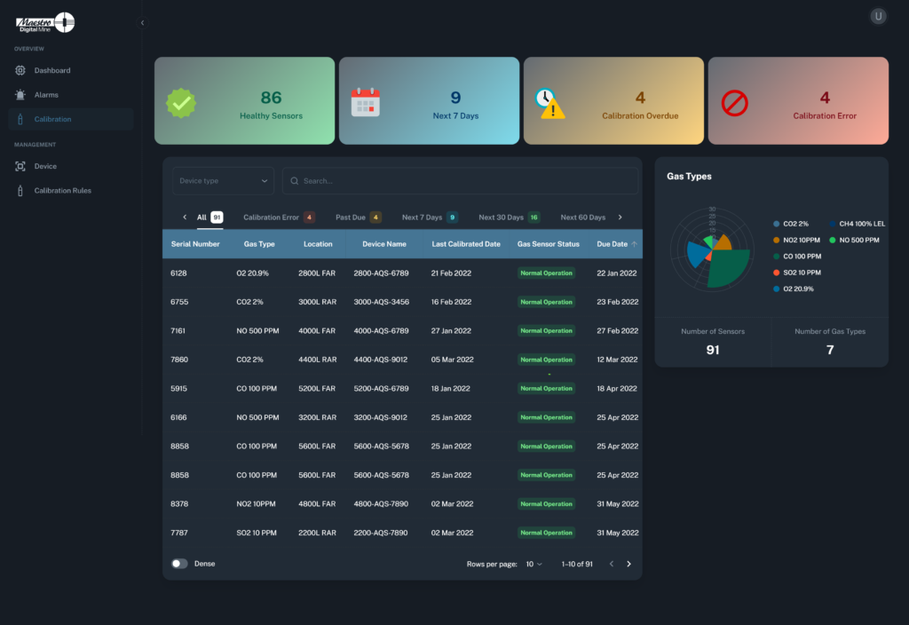
Task: Open the Device type dropdown
Action: click(223, 181)
